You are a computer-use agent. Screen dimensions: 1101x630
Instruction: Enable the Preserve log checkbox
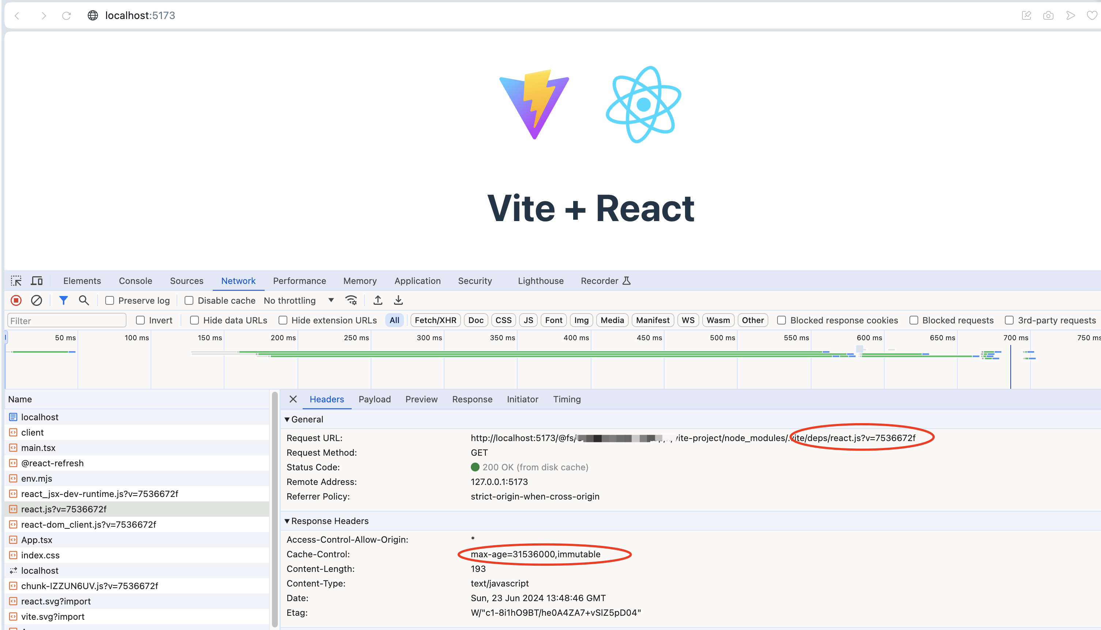pos(110,300)
